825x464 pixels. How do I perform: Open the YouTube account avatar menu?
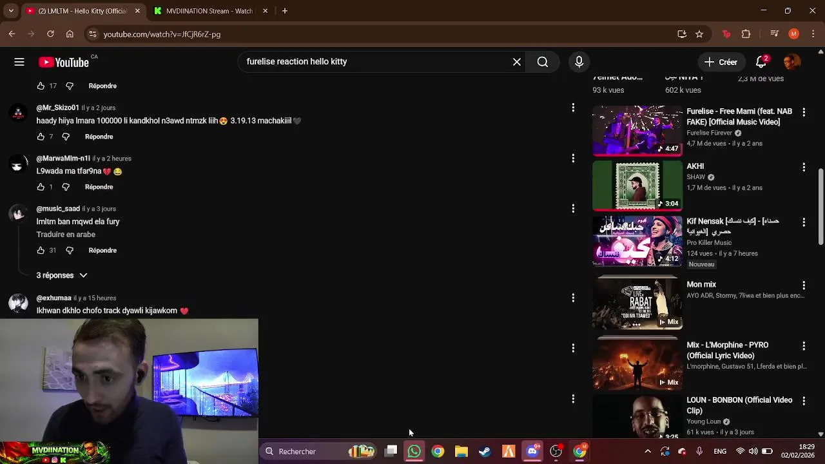click(x=792, y=62)
